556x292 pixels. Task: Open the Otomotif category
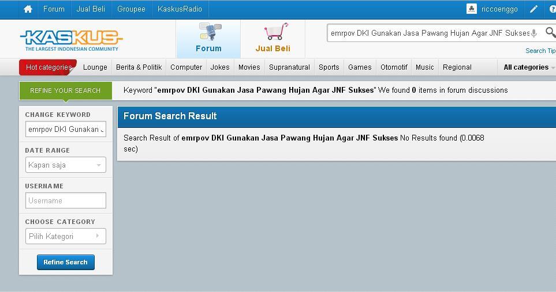coord(394,67)
